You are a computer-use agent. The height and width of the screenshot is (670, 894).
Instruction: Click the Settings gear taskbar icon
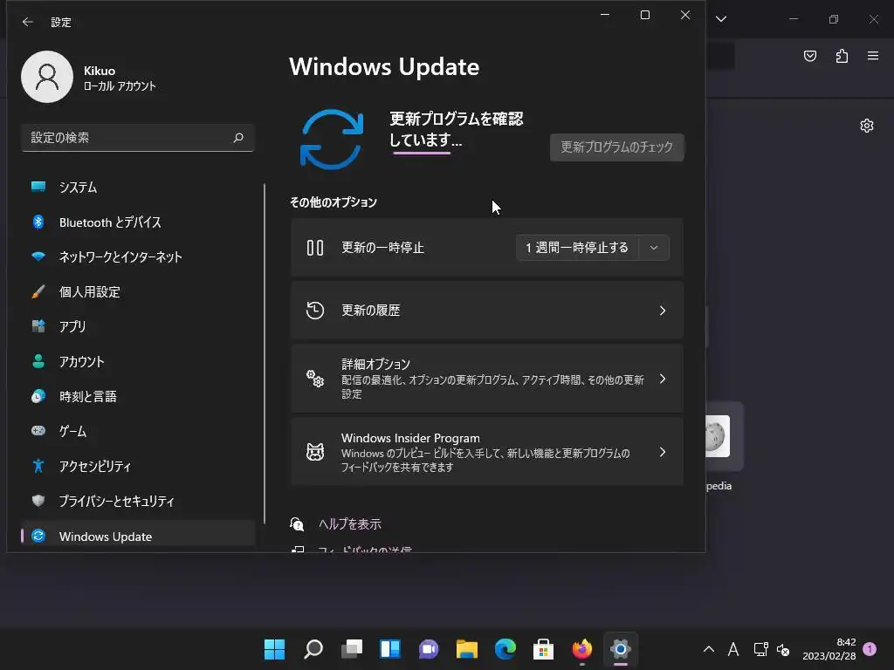(621, 649)
